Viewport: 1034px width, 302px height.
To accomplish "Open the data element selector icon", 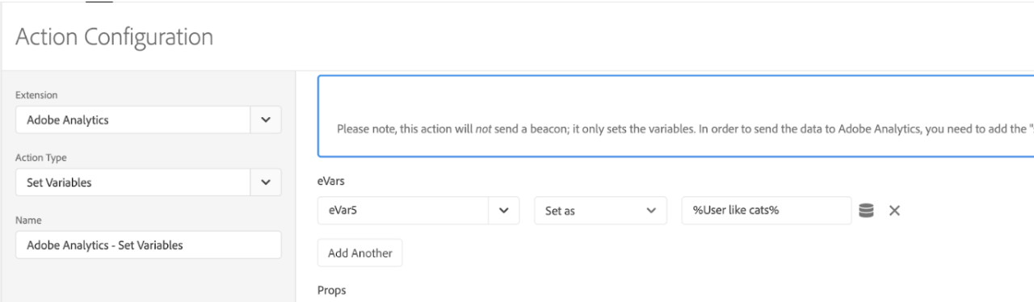I will pyautogui.click(x=866, y=211).
